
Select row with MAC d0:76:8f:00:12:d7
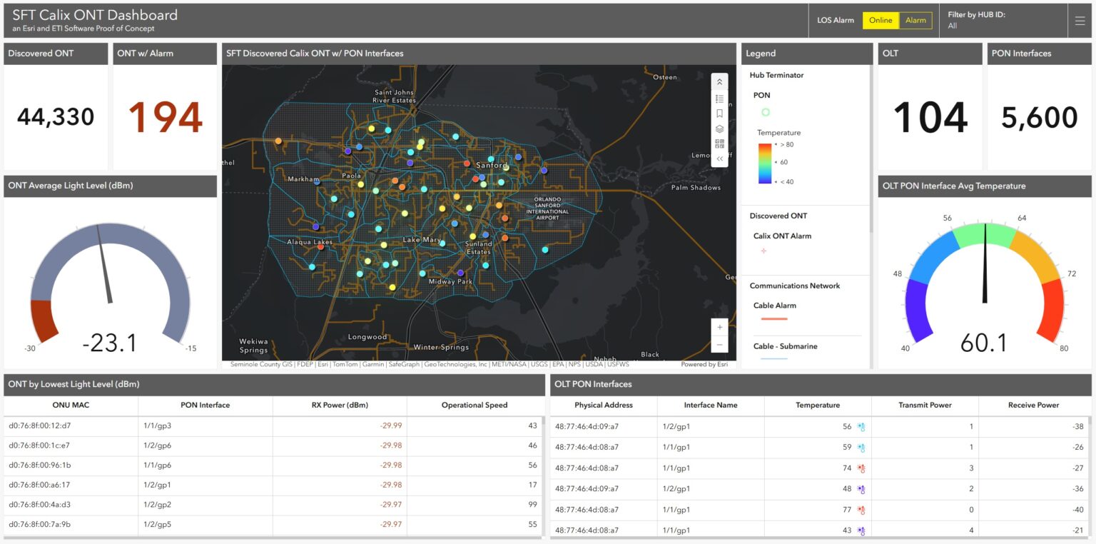click(273, 425)
